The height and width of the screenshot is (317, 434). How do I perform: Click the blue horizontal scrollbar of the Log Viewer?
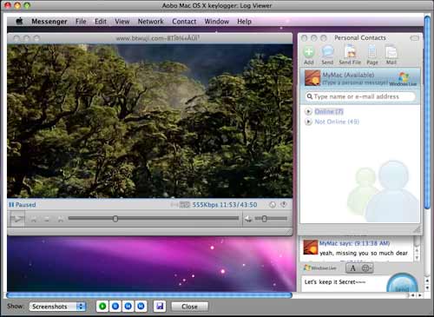click(149, 295)
